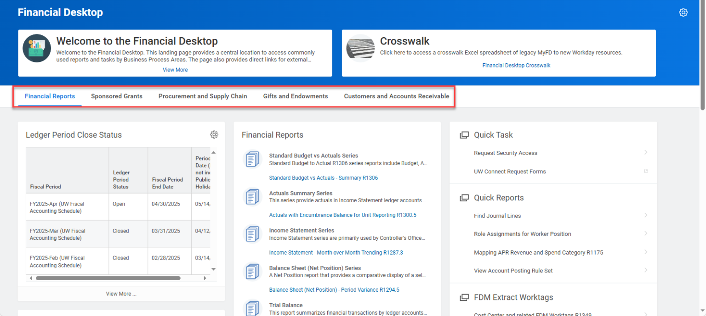
Task: Click View More under the welcome message
Action: pos(175,69)
